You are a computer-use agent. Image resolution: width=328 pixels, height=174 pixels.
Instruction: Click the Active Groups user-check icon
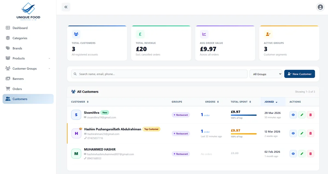(268, 34)
